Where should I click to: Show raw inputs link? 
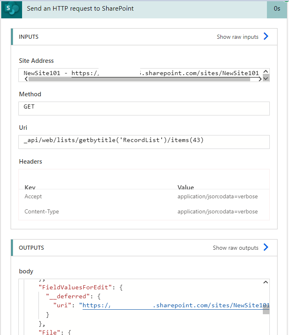click(x=237, y=37)
